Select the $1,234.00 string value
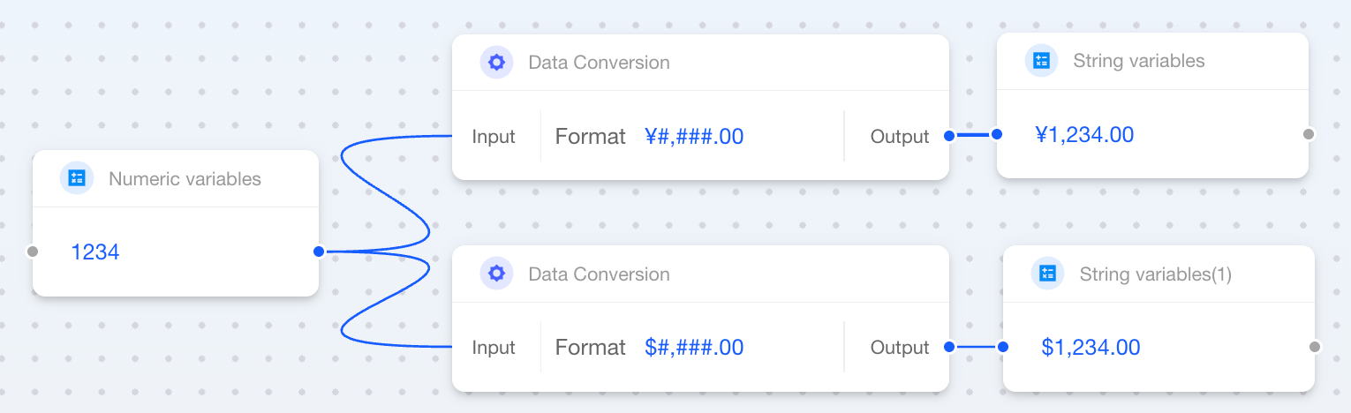Viewport: 1351px width, 413px height. 1091,348
